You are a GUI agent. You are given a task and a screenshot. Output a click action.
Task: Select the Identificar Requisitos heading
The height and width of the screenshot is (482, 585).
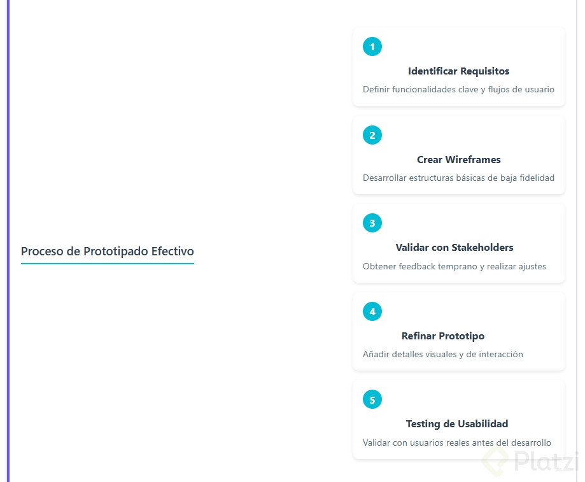click(458, 71)
